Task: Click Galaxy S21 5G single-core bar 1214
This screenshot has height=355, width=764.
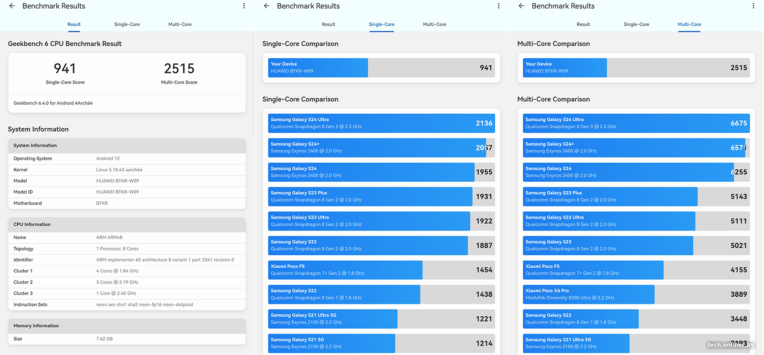Action: (x=382, y=344)
